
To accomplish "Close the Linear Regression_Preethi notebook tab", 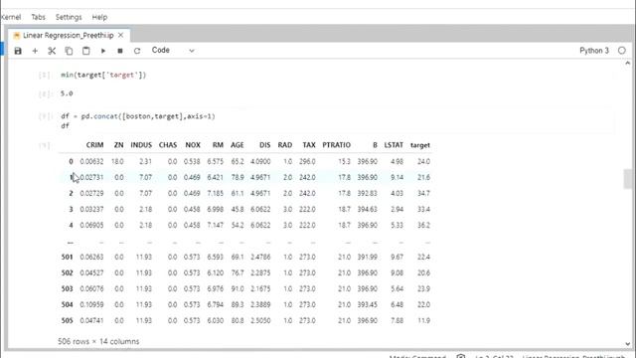I will [121, 36].
